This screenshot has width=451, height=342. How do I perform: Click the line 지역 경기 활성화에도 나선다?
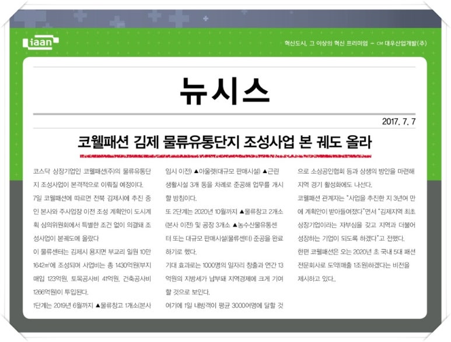(335, 185)
